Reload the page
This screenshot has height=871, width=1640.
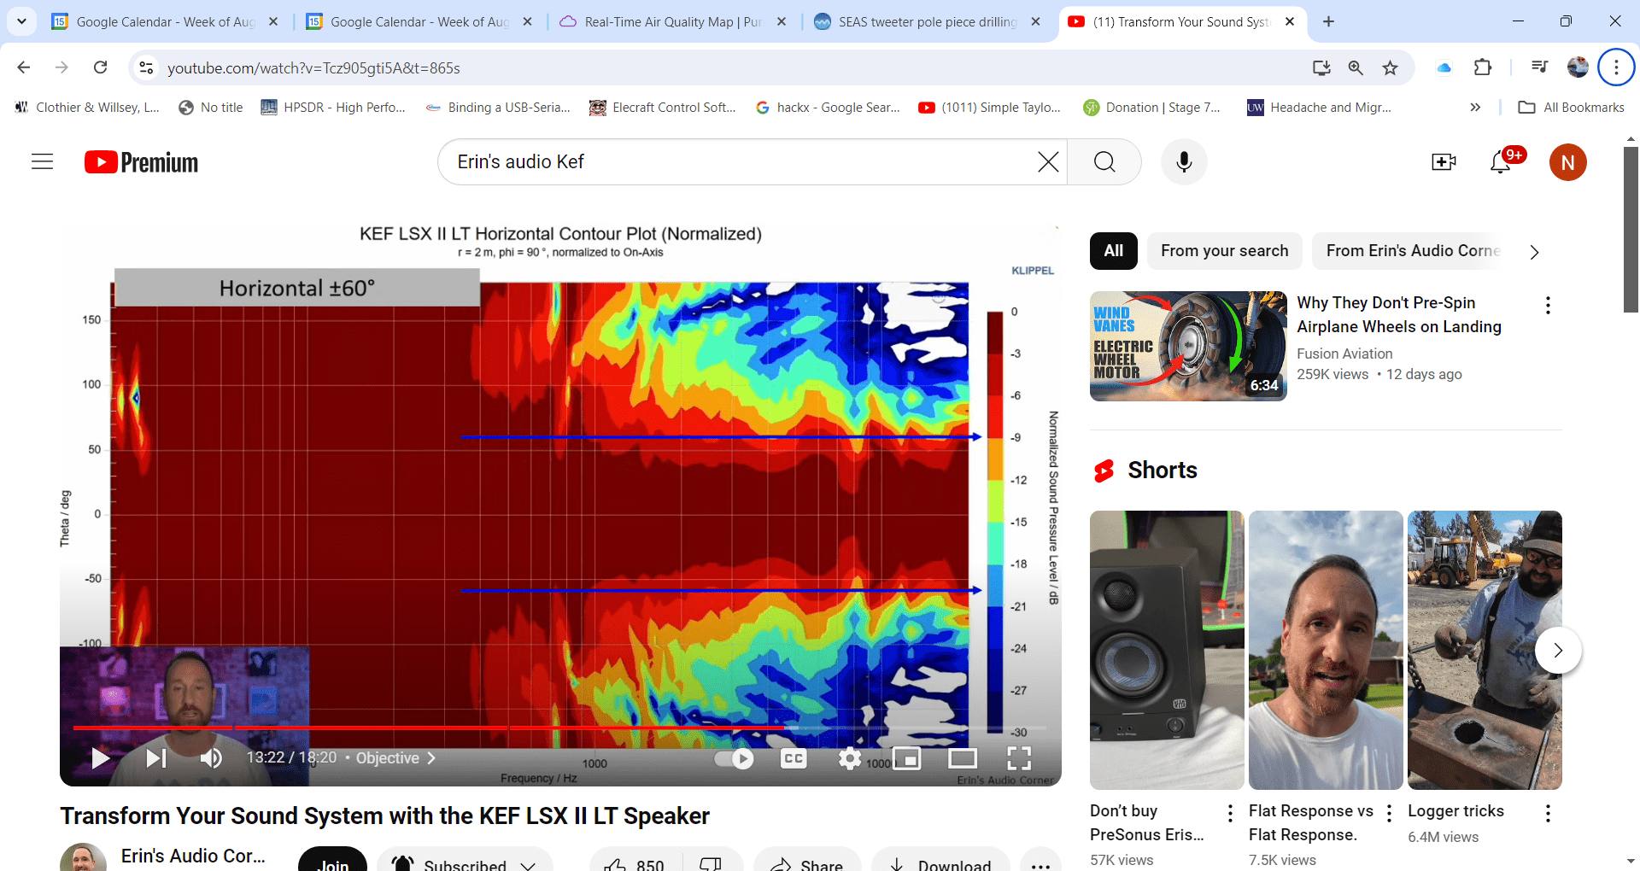click(x=101, y=67)
